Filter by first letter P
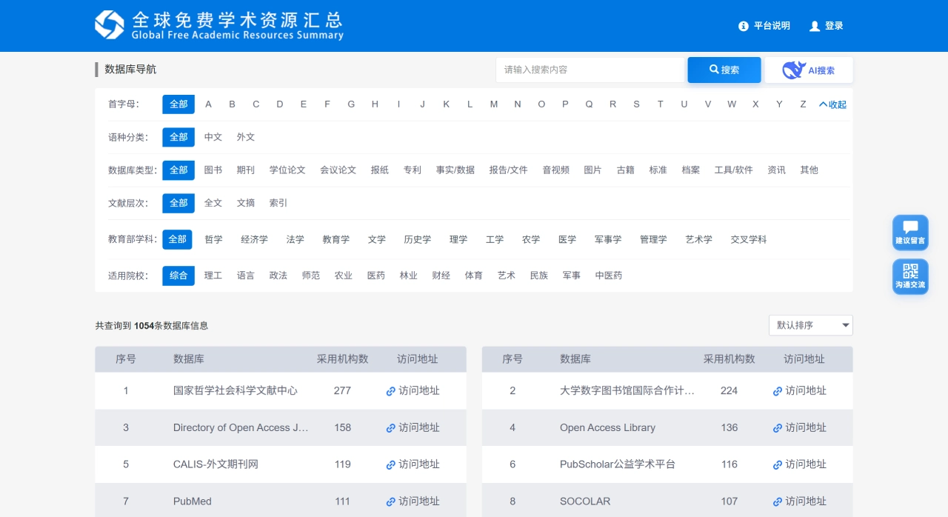 pos(565,104)
